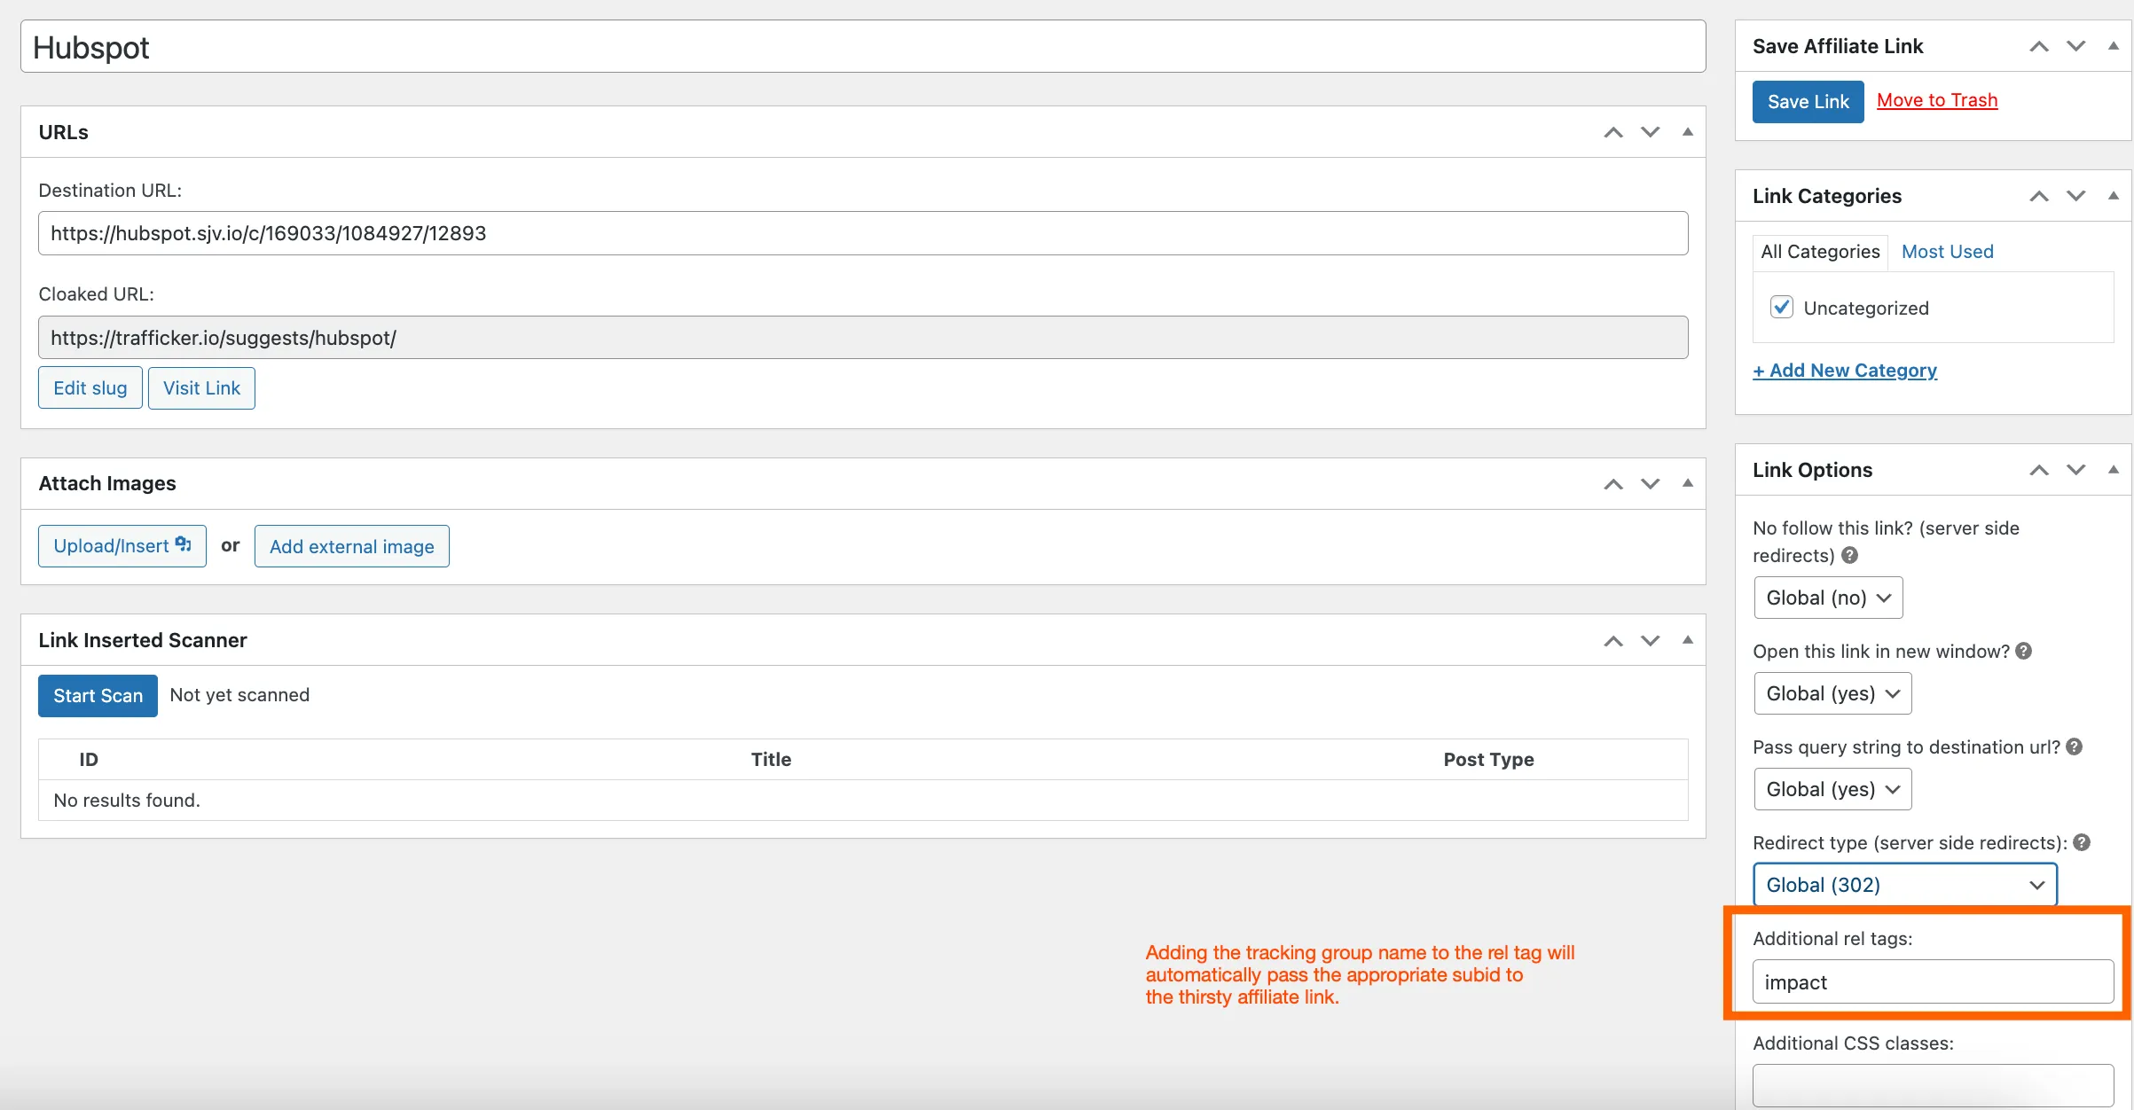Screen dimensions: 2134x1110
Task: Switch to All Categories tab
Action: (x=1820, y=252)
